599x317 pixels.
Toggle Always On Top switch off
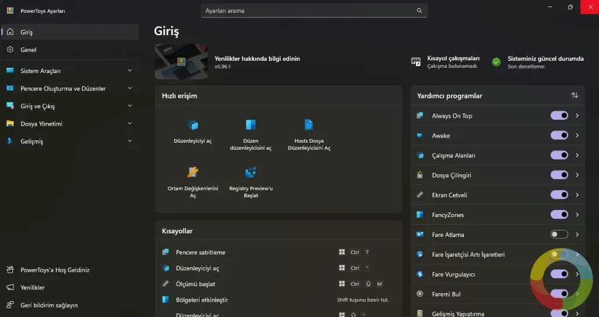[x=559, y=115]
